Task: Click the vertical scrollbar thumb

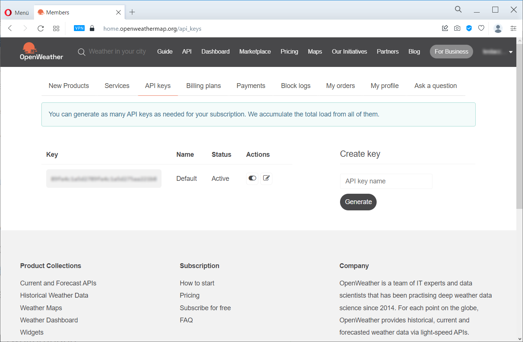Action: click(520, 126)
